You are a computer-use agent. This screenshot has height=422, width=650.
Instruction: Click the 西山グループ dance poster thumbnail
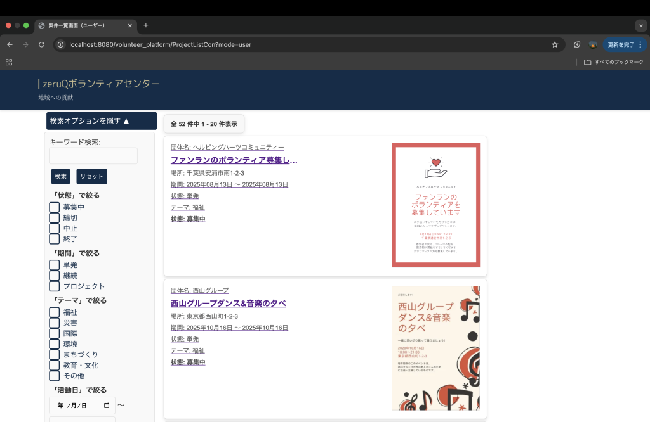pyautogui.click(x=435, y=348)
